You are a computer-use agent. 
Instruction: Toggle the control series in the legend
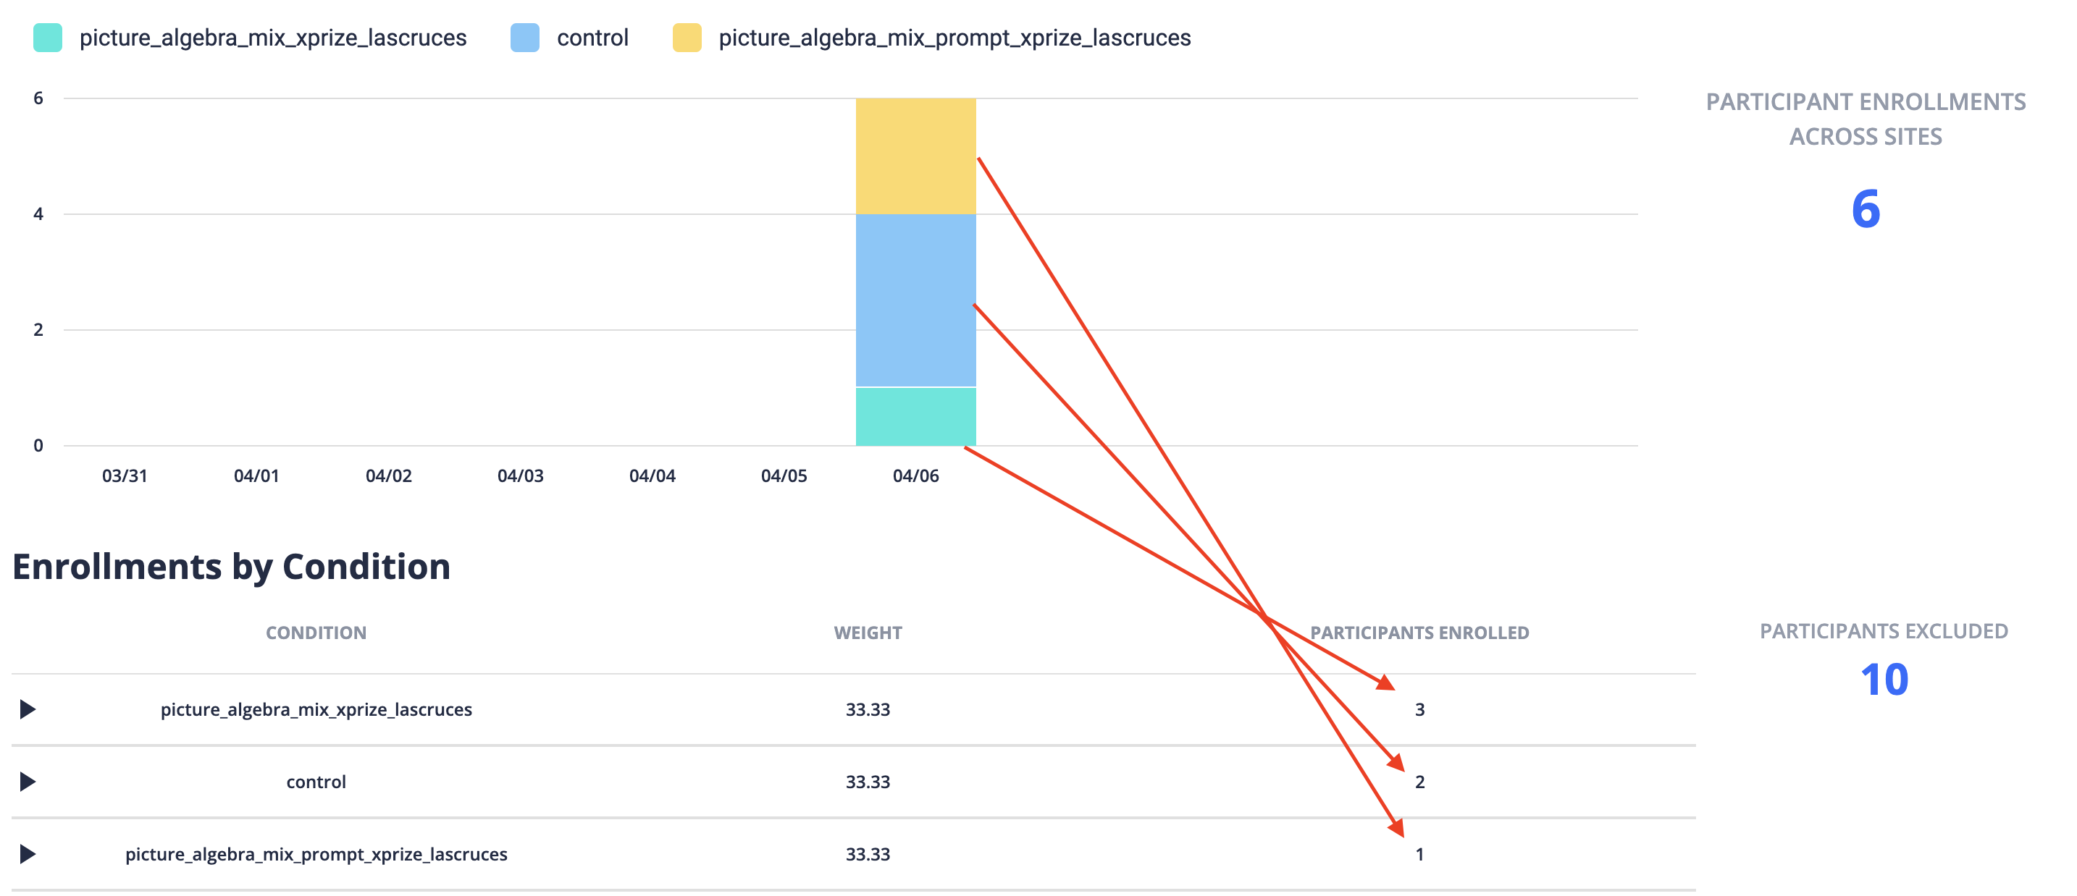coord(592,37)
